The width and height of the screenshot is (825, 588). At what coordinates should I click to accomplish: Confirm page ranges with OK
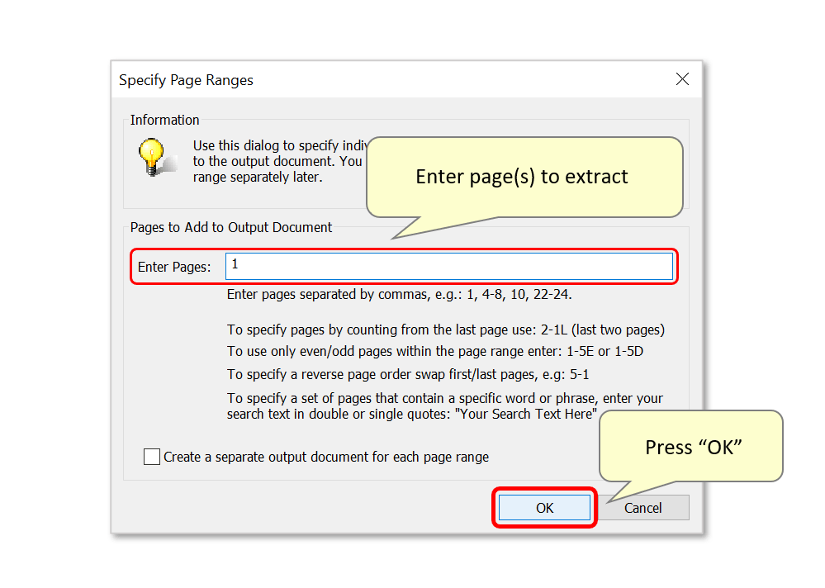(x=544, y=508)
